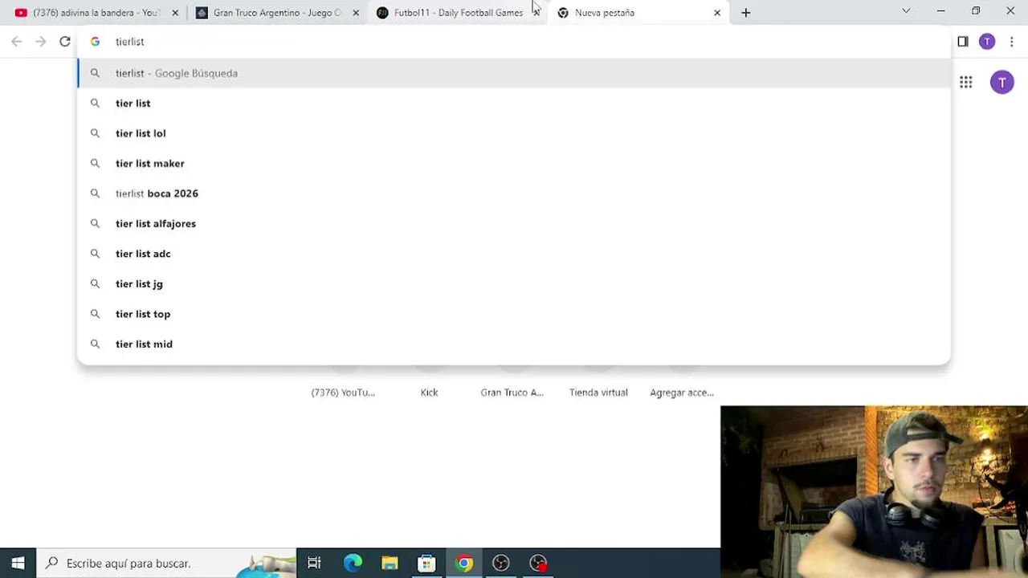1028x578 pixels.
Task: Go back with the back arrow
Action: click(x=17, y=42)
